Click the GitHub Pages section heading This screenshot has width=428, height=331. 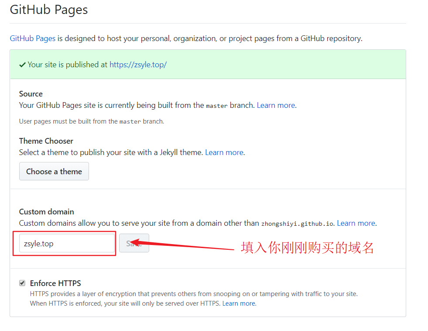click(49, 10)
